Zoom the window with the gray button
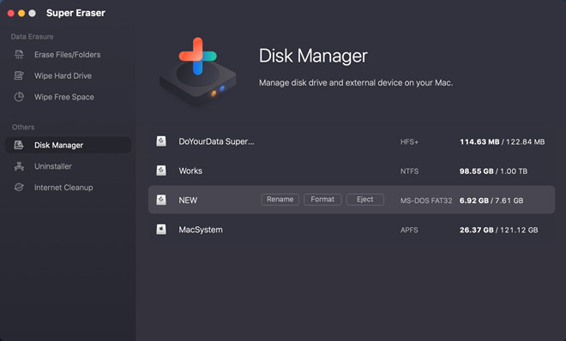 [32, 14]
